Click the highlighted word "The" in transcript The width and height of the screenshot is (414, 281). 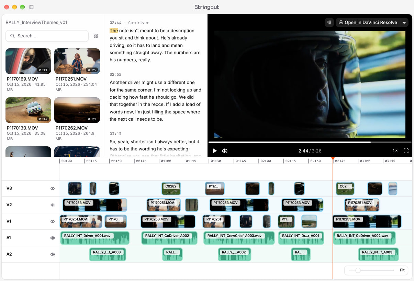pyautogui.click(x=114, y=30)
